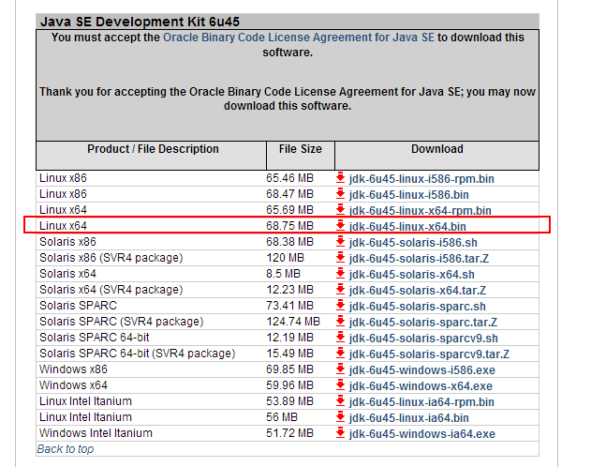606x467 pixels.
Task: Click download arrow icon for jdk-6u45-solaris-sparc.tar.Z
Action: click(x=340, y=322)
